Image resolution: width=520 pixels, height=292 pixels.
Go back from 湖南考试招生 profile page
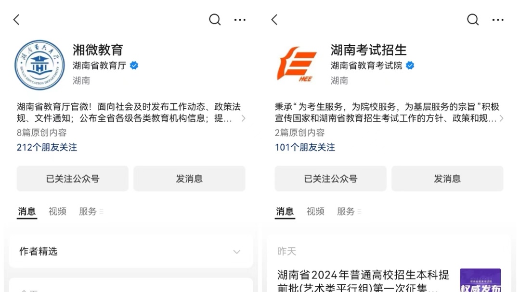pyautogui.click(x=274, y=20)
